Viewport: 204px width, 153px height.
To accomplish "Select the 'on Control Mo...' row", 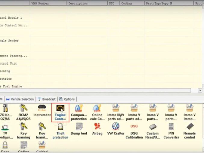I will pos(101,25).
